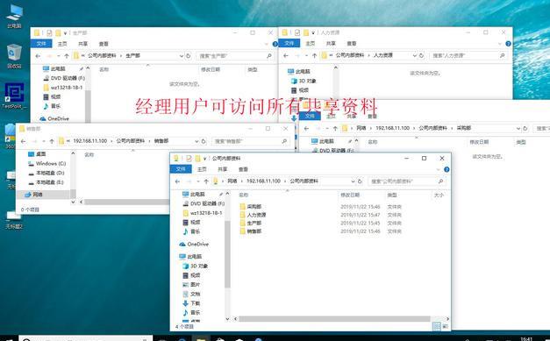550x341 pixels.
Task: Switch to 查看 tab in 公司内部资料 window
Action: point(243,169)
